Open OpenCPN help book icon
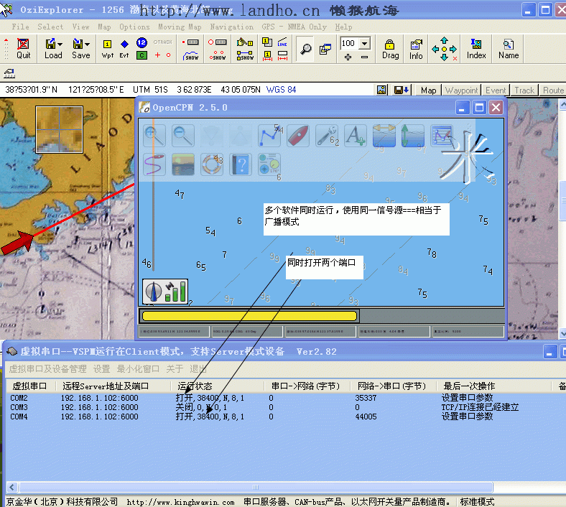 click(x=241, y=164)
